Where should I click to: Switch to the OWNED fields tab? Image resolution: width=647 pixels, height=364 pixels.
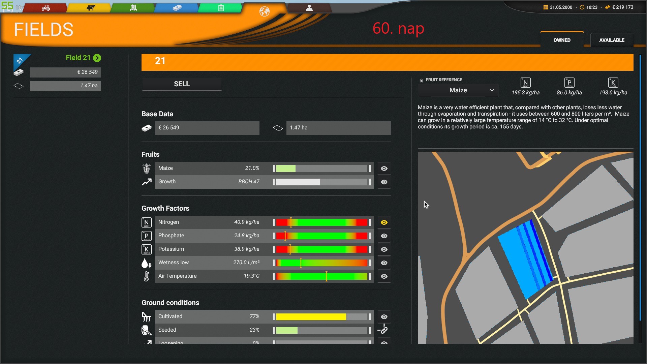point(562,40)
